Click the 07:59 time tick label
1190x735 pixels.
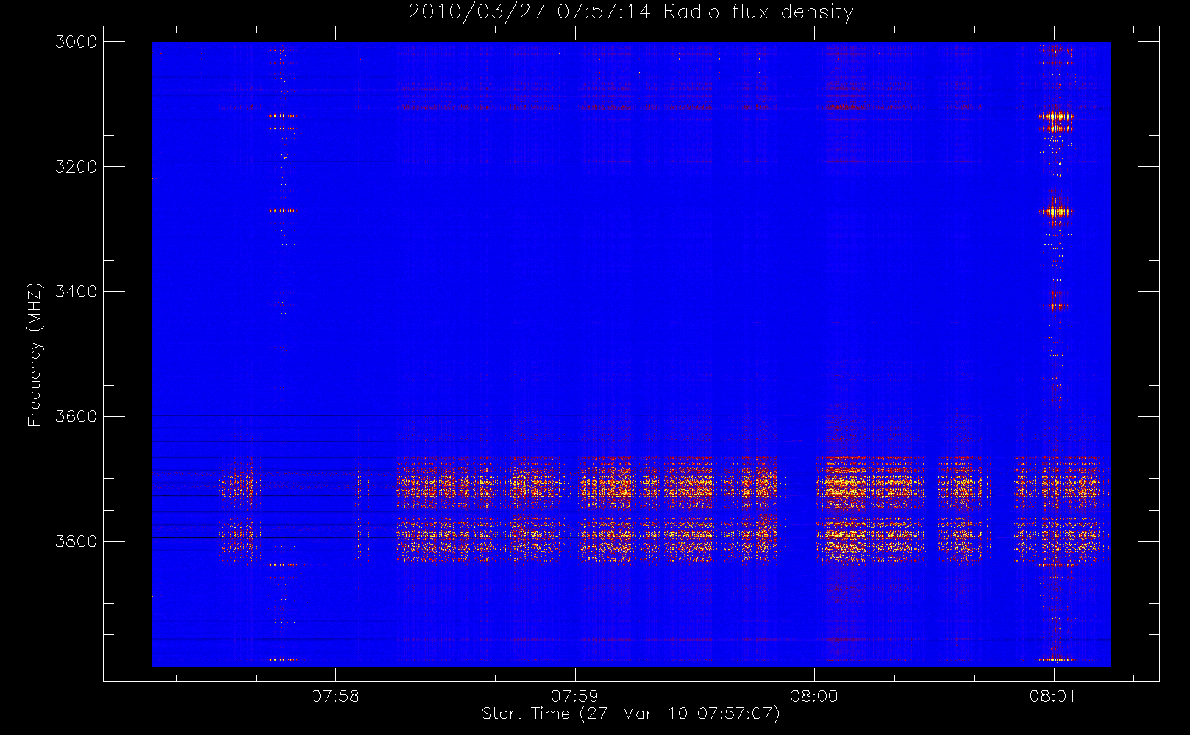(x=574, y=696)
